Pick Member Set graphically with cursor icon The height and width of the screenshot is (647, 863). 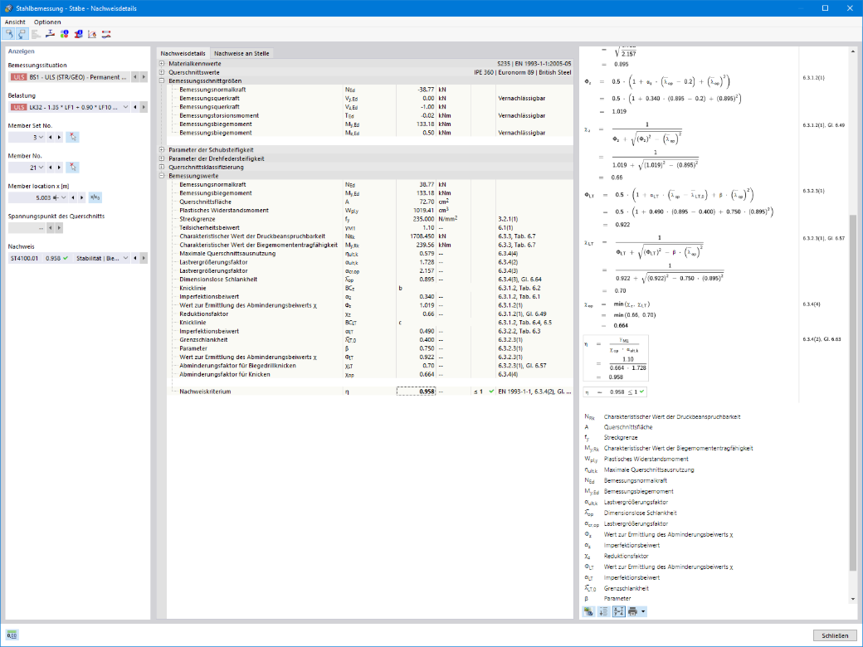point(73,137)
